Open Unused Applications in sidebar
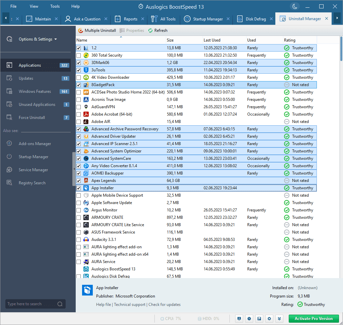 click(x=36, y=105)
